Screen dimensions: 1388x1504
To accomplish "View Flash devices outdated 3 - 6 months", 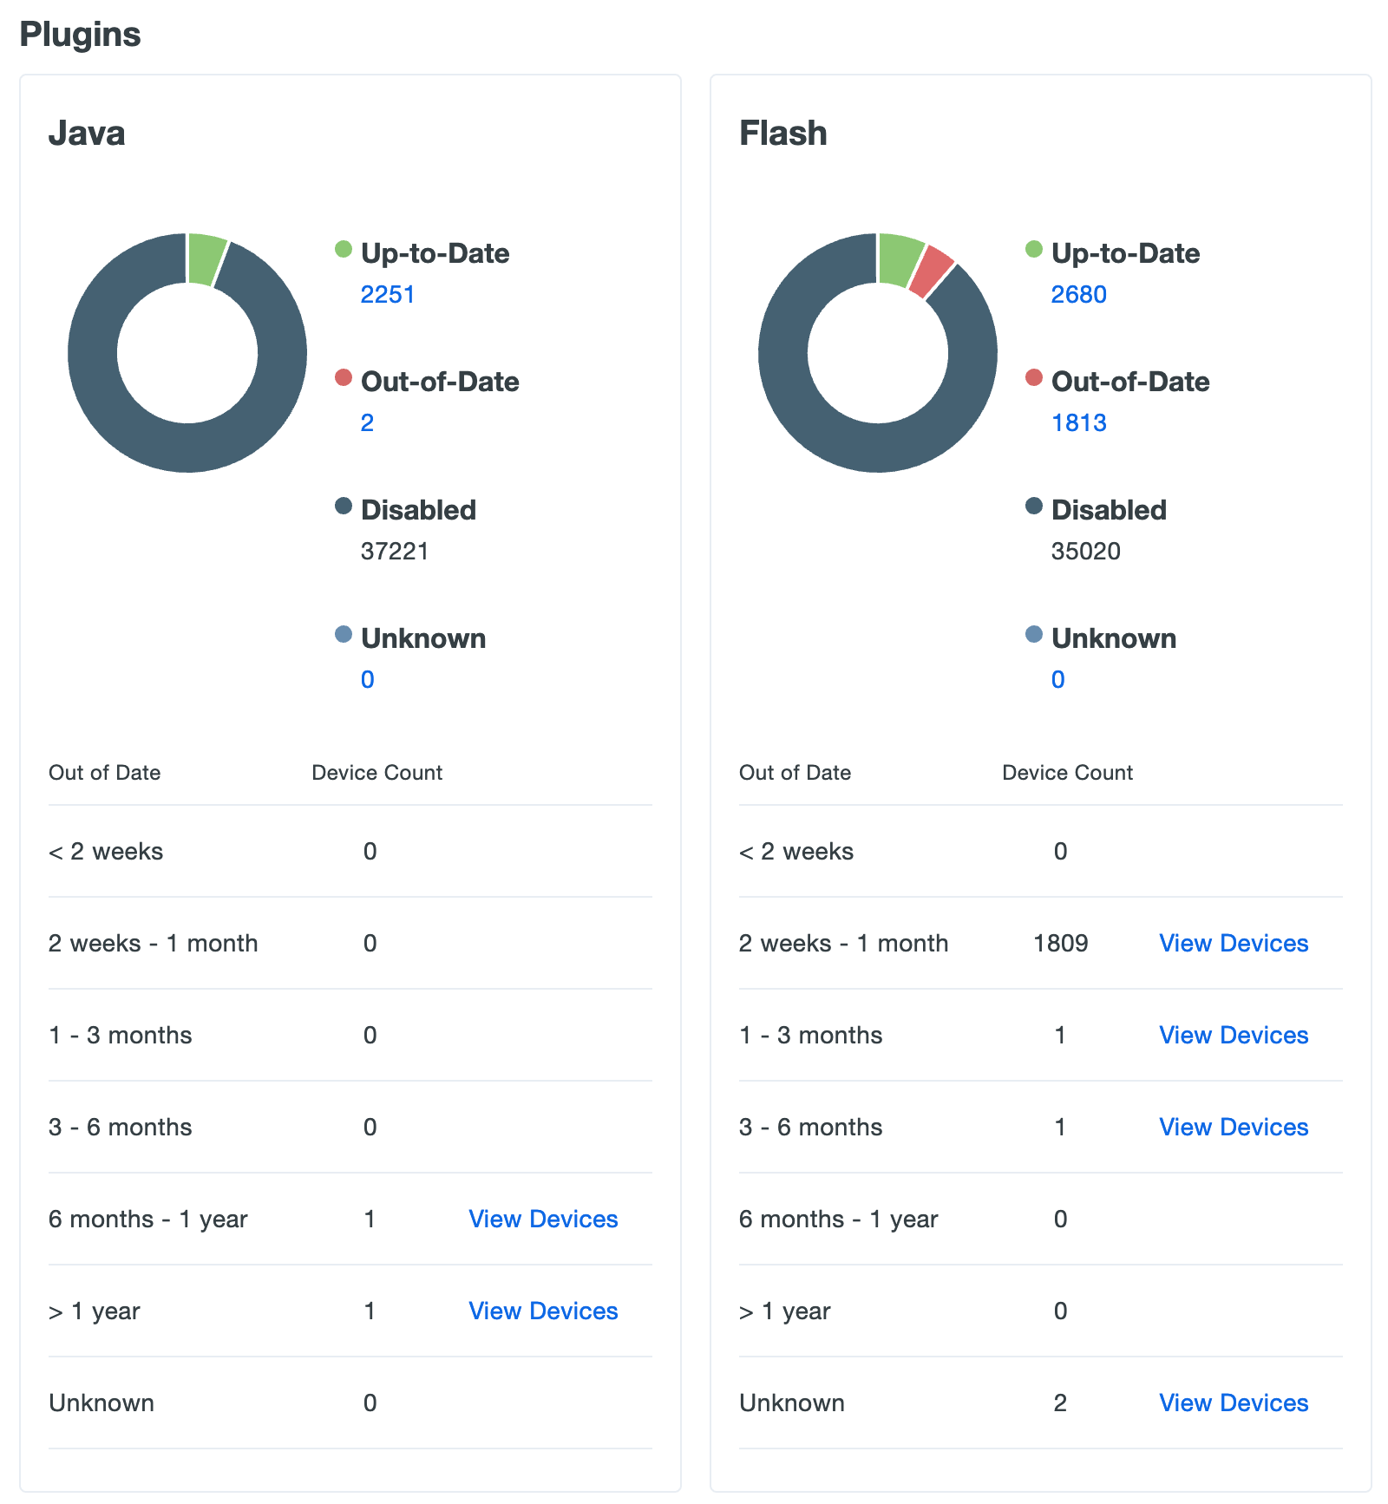I will point(1234,1128).
